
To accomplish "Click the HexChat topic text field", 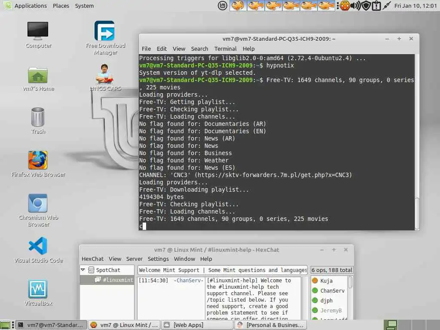I will coord(223,270).
